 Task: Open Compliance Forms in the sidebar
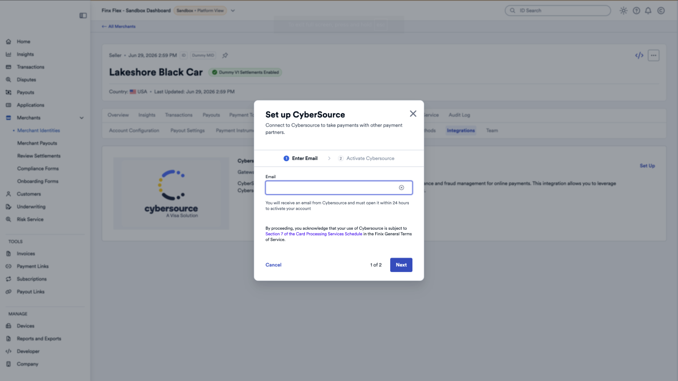(38, 169)
